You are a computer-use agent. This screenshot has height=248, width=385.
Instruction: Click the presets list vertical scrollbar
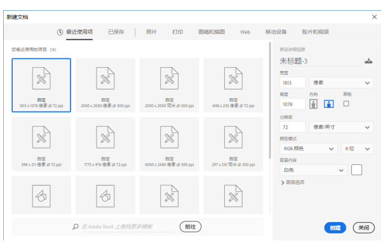pyautogui.click(x=269, y=100)
